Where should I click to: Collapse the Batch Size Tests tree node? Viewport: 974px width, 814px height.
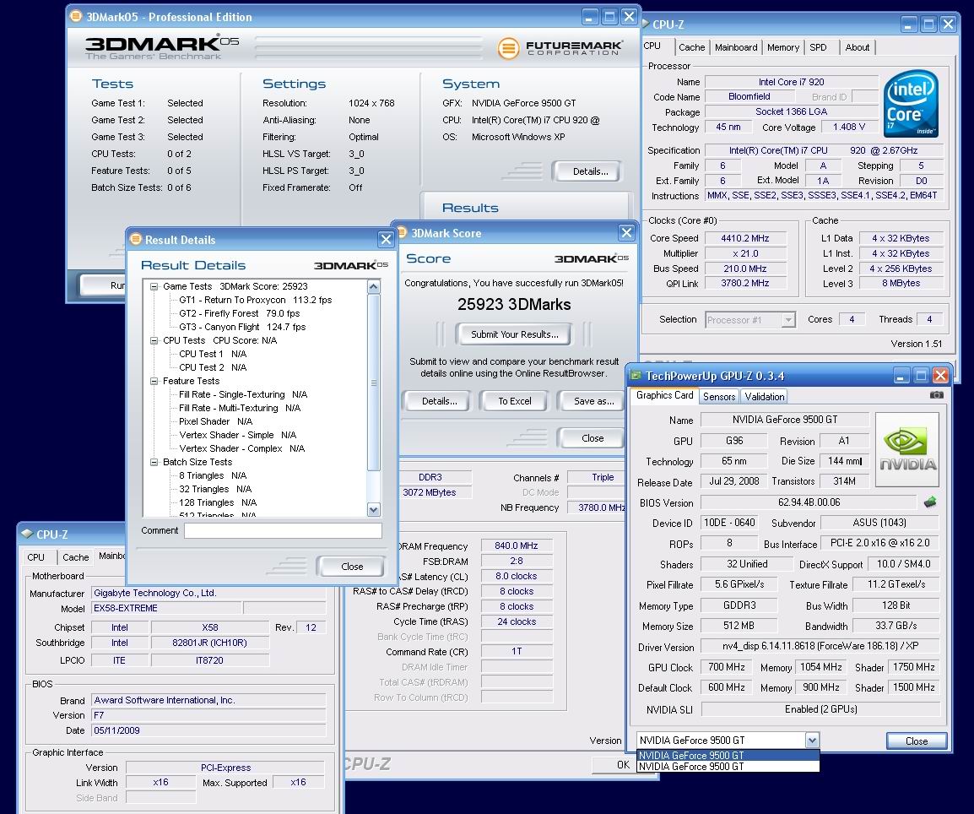pos(154,462)
